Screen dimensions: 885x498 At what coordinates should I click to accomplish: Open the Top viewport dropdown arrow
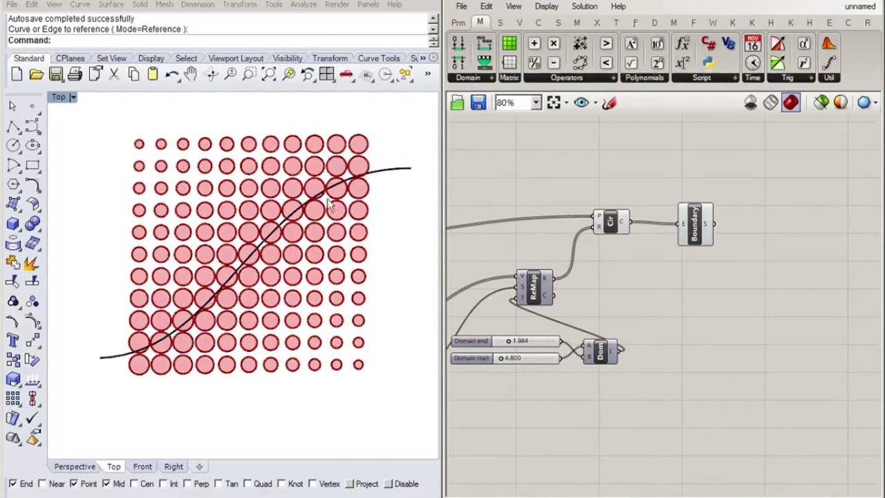[x=73, y=98]
